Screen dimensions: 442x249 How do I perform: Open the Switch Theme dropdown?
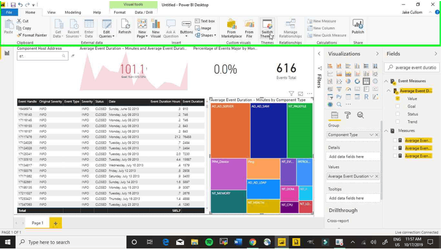coord(267,28)
